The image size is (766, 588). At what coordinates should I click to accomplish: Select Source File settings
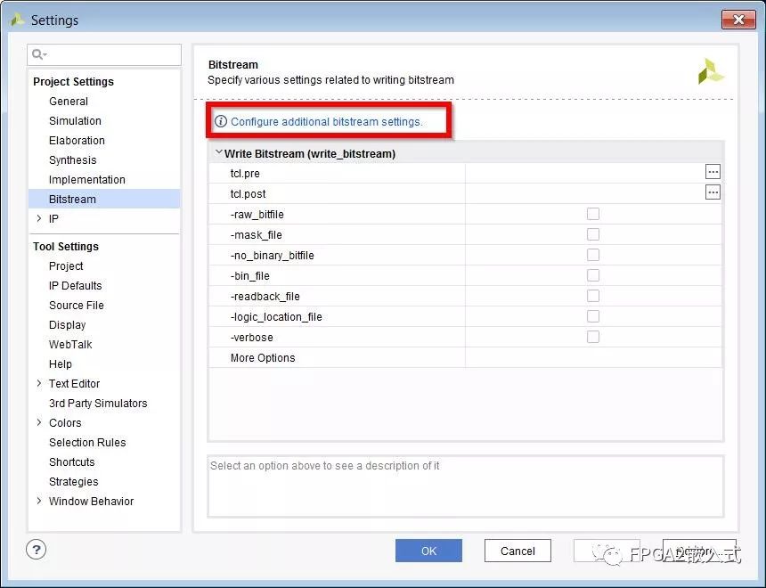(x=77, y=305)
